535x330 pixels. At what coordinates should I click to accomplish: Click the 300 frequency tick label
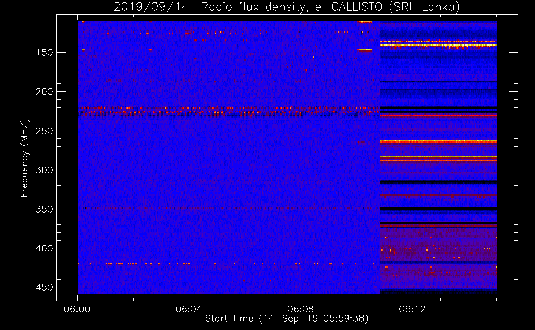click(x=44, y=170)
